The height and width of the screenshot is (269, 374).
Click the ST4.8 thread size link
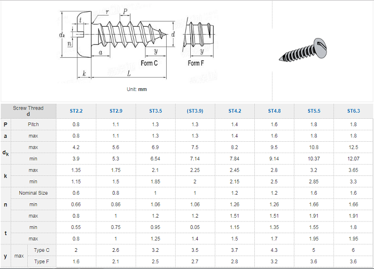click(274, 111)
